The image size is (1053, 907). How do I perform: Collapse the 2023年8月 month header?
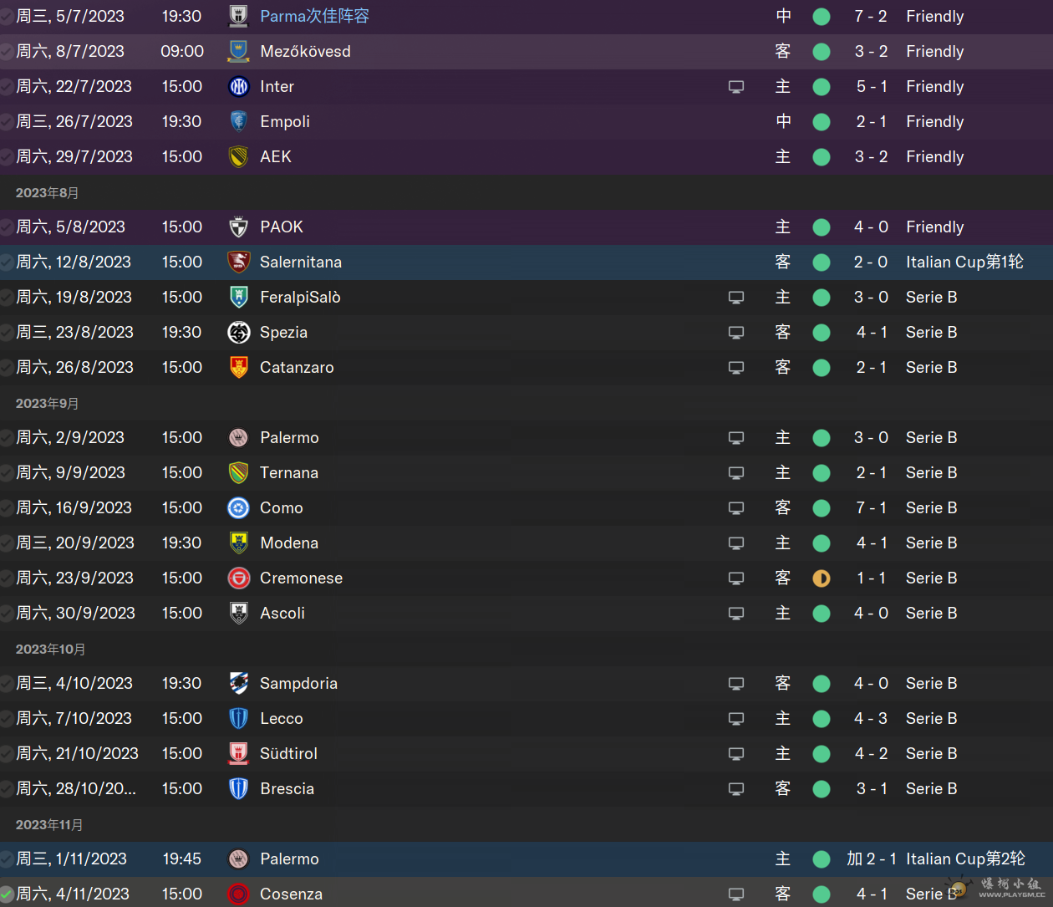tap(48, 193)
